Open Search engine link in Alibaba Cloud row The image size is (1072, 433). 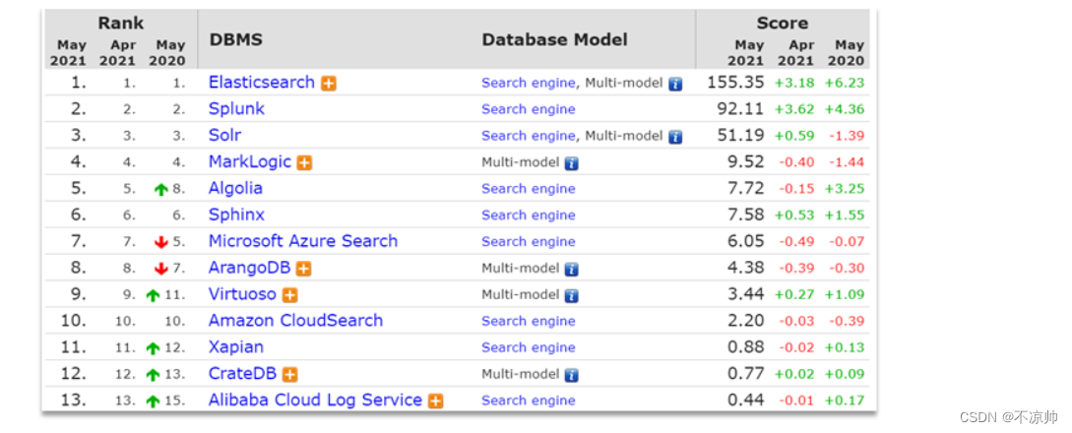(529, 401)
